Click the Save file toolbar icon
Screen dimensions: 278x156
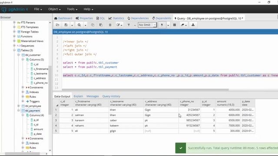[66, 25]
